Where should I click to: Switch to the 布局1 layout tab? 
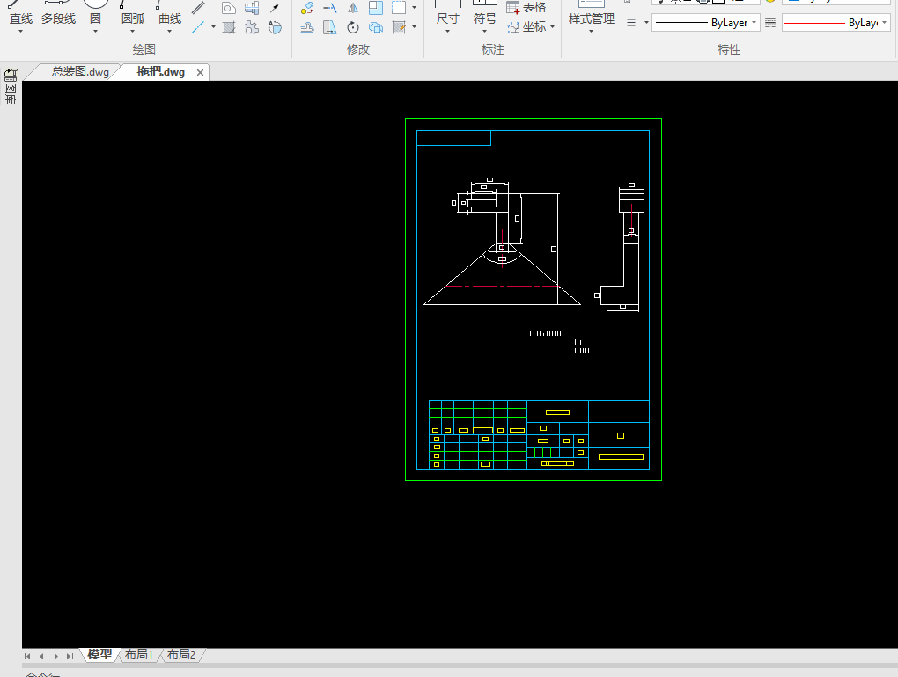coord(138,655)
